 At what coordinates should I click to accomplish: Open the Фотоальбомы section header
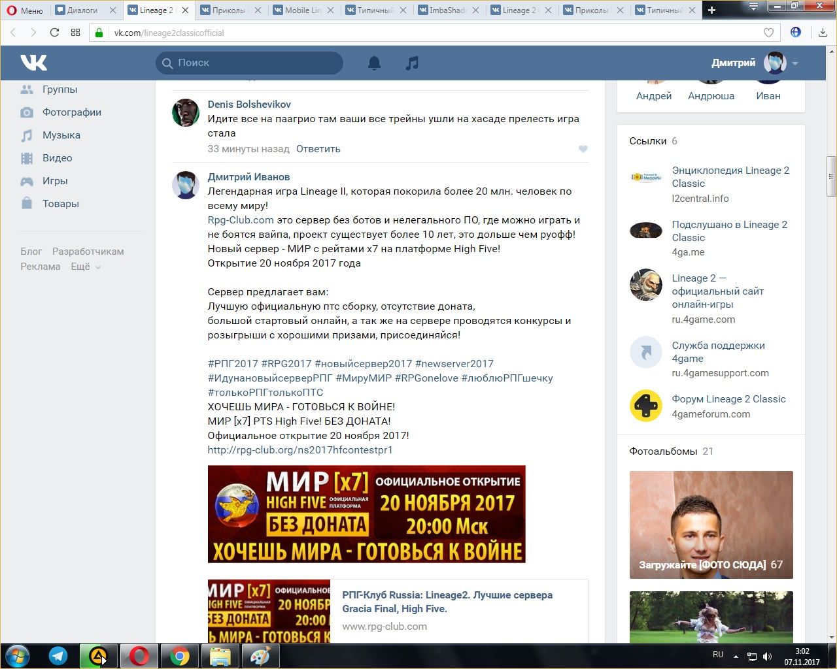coord(671,451)
